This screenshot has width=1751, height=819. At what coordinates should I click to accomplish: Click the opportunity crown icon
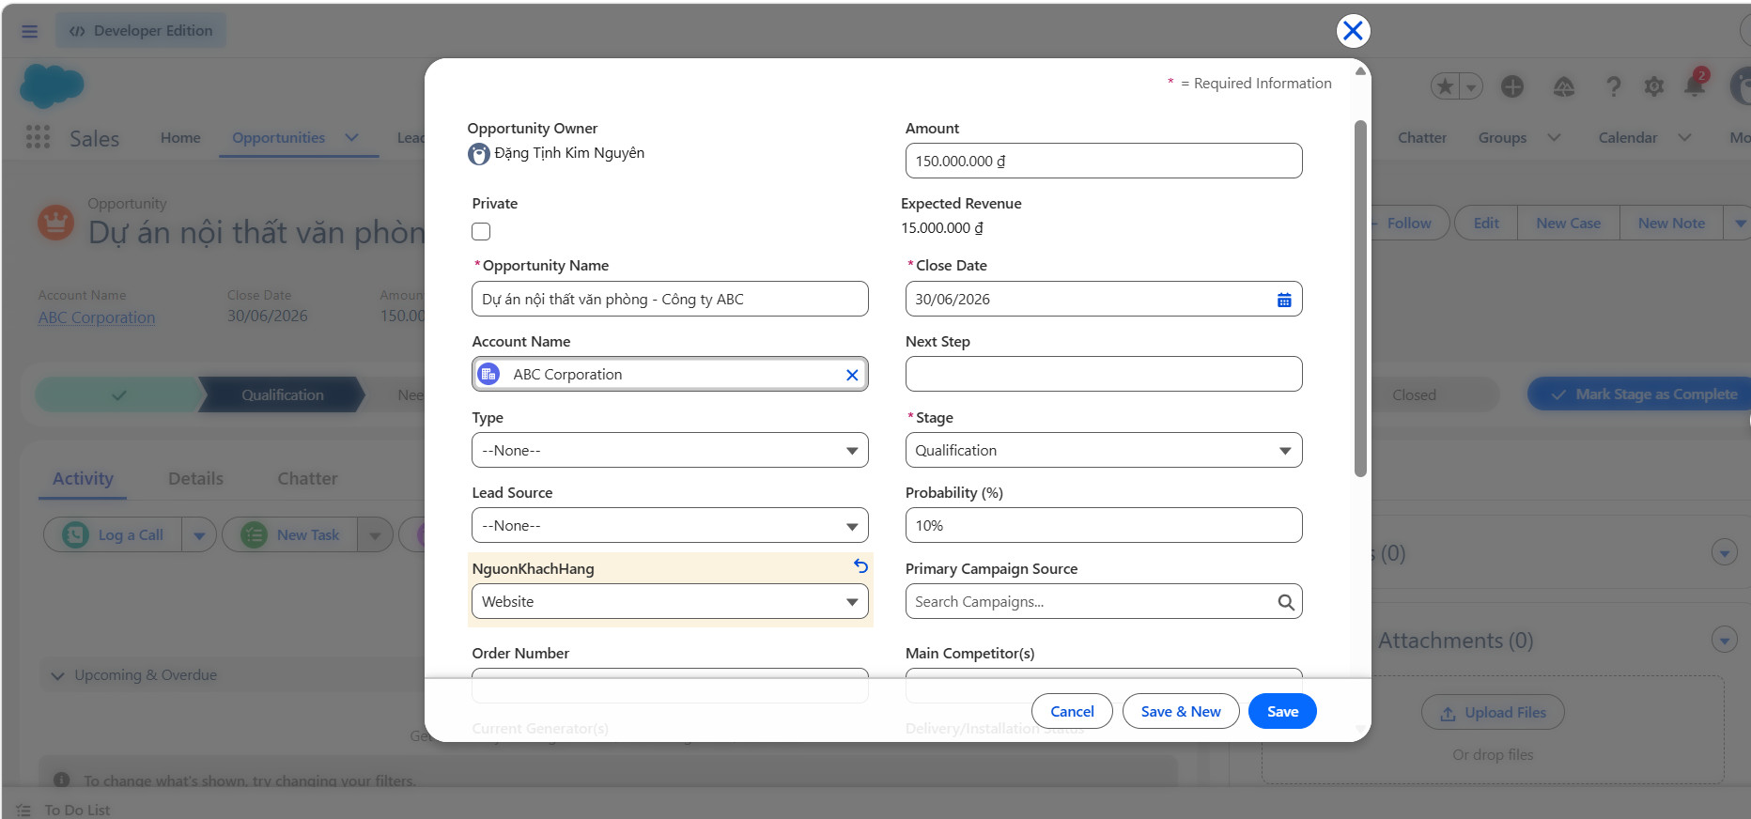pyautogui.click(x=55, y=223)
